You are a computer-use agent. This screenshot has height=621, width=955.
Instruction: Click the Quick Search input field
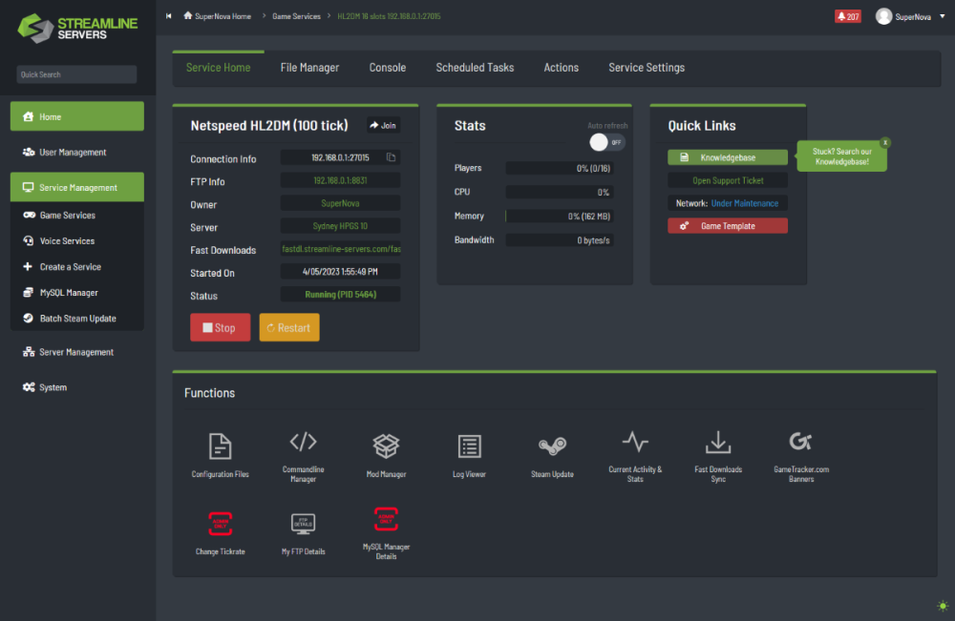click(x=76, y=74)
